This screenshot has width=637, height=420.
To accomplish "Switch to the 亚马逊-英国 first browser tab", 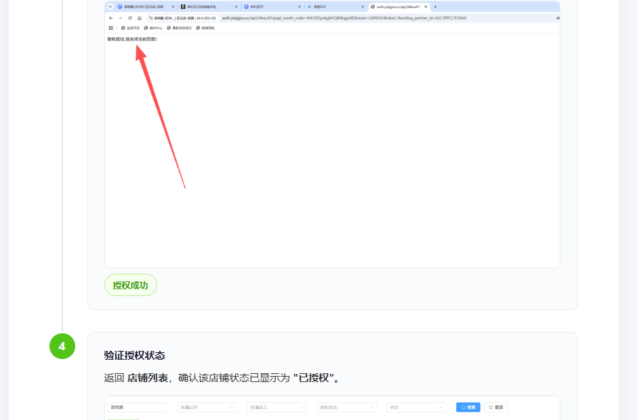I will (145, 7).
